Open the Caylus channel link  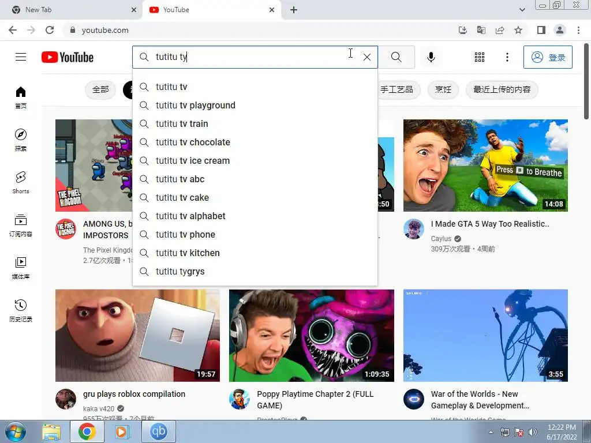(441, 238)
